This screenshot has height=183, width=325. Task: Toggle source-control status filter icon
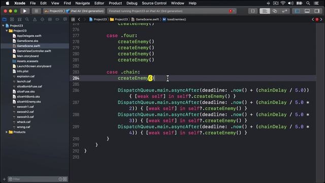(x=65, y=179)
